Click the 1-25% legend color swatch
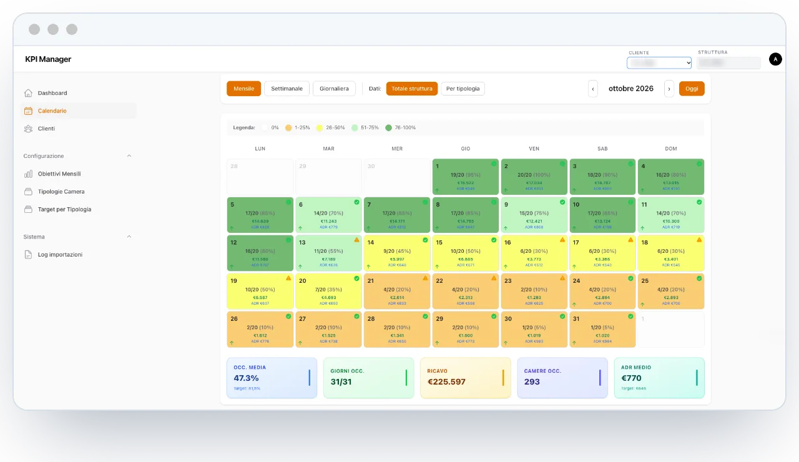 click(x=288, y=127)
